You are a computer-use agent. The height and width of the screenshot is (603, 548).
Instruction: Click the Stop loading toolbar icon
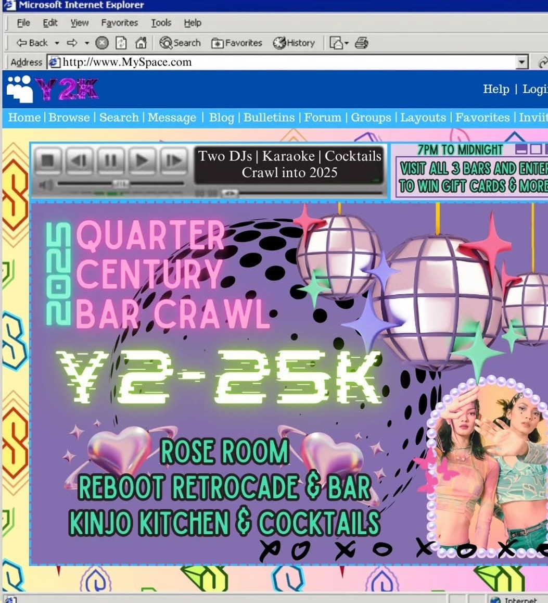[102, 43]
